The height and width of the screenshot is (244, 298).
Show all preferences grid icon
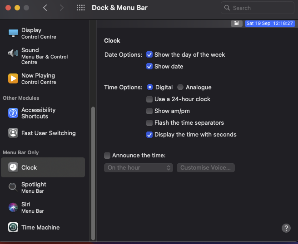coord(80,8)
